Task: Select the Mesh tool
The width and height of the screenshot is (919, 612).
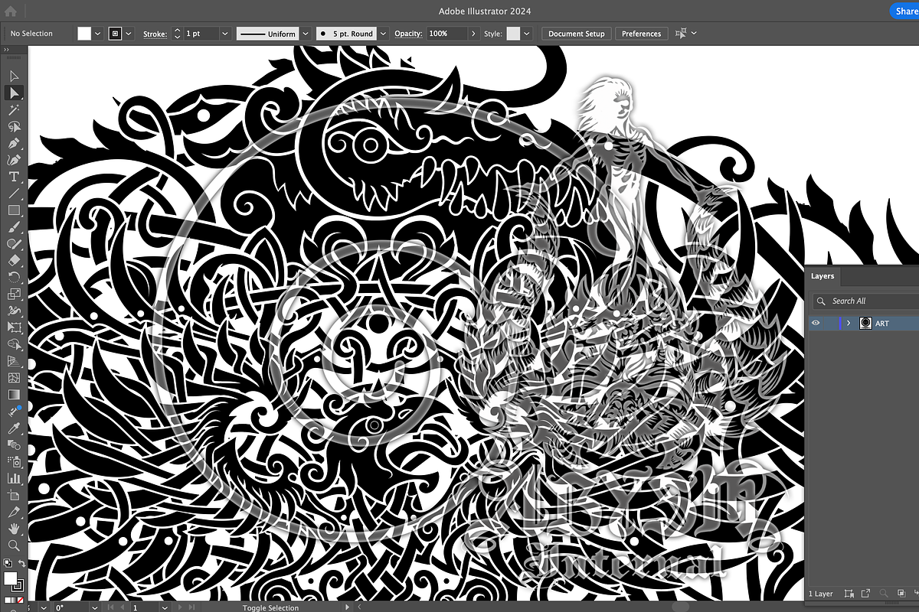Action: pos(14,378)
